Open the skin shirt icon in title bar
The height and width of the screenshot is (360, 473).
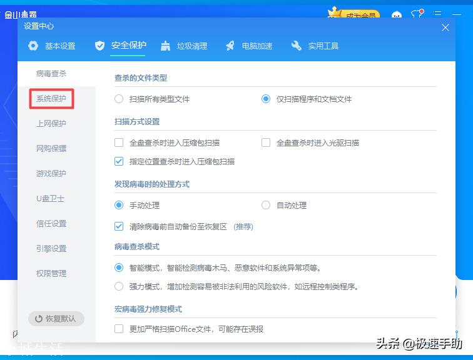417,13
